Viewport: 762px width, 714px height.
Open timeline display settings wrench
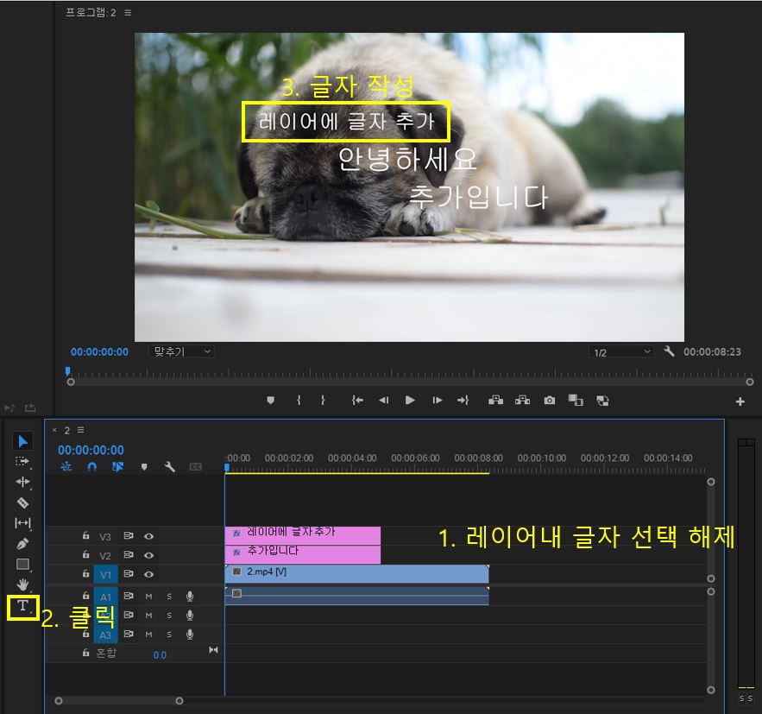tap(170, 467)
